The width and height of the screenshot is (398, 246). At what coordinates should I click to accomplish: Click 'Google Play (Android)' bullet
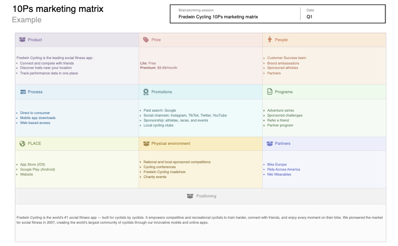tap(38, 170)
